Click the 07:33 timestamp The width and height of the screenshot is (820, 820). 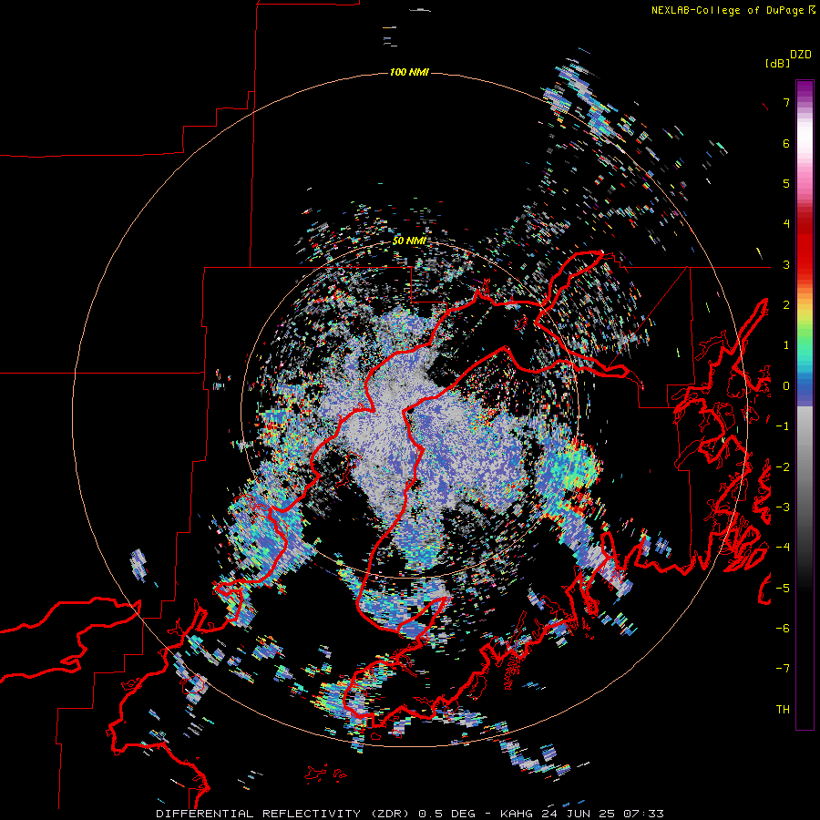click(x=643, y=814)
